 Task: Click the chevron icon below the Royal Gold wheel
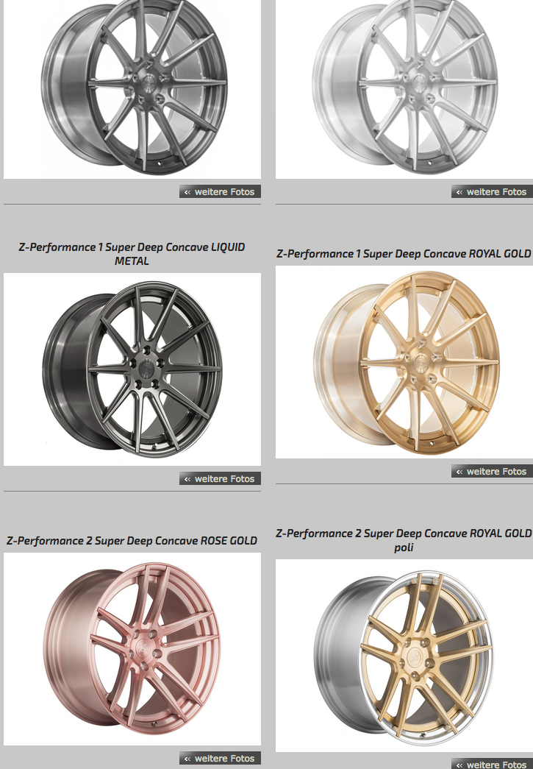click(x=459, y=472)
